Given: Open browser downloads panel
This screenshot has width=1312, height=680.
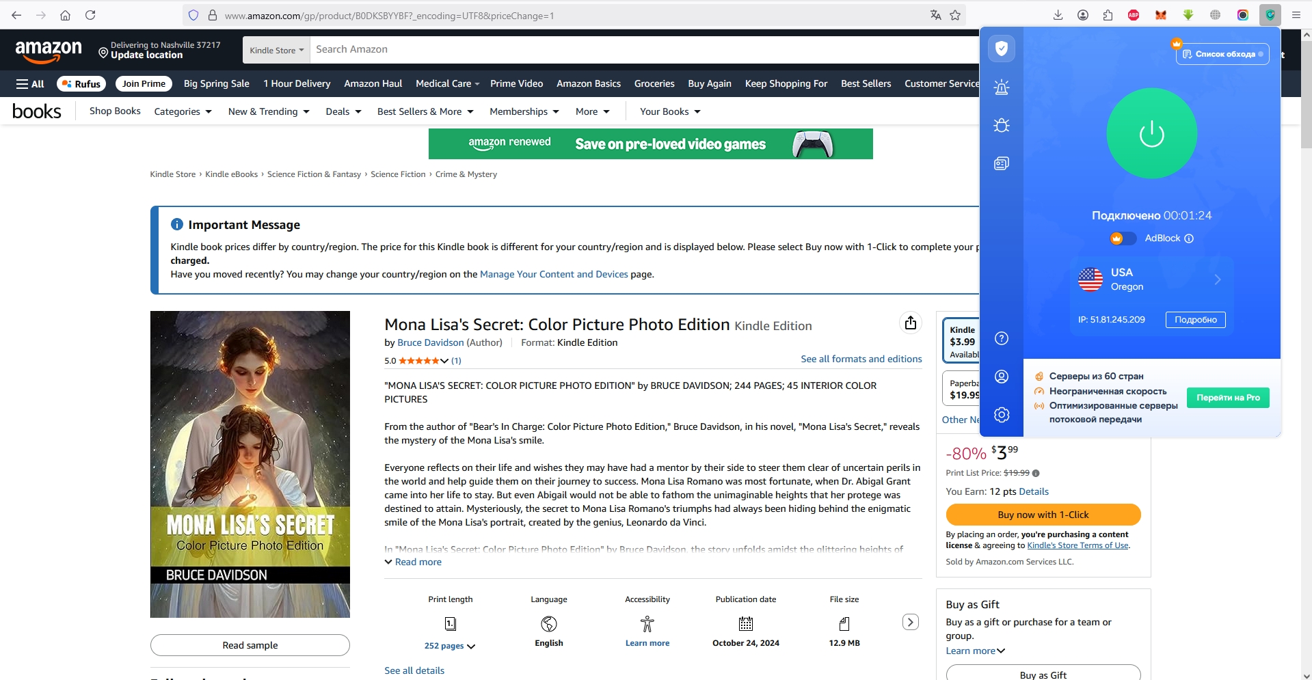Looking at the screenshot, I should 1058,15.
